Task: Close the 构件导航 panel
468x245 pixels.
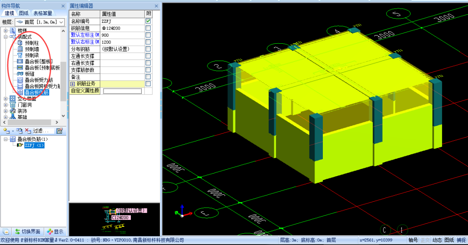Action: [x=63, y=6]
